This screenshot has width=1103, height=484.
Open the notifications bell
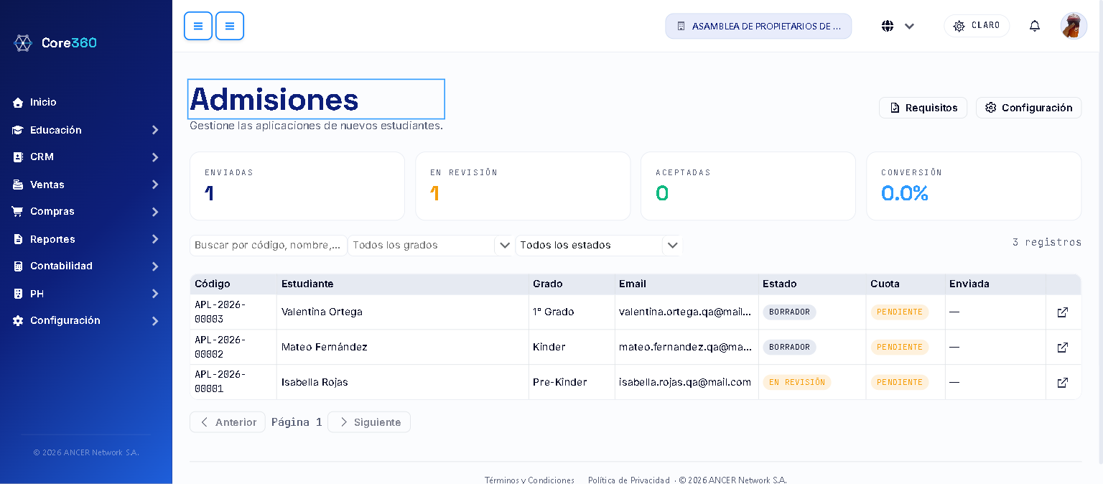click(1035, 26)
